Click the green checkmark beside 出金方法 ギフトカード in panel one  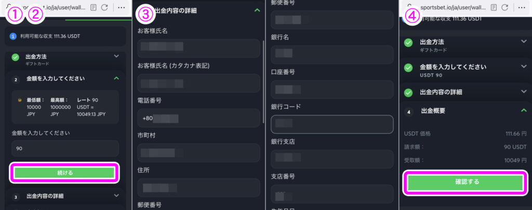15,57
